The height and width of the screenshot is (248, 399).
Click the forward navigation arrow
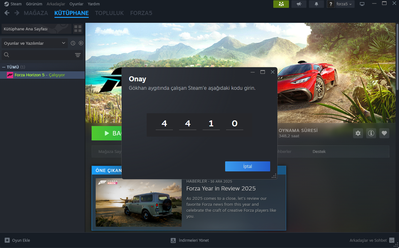click(17, 13)
